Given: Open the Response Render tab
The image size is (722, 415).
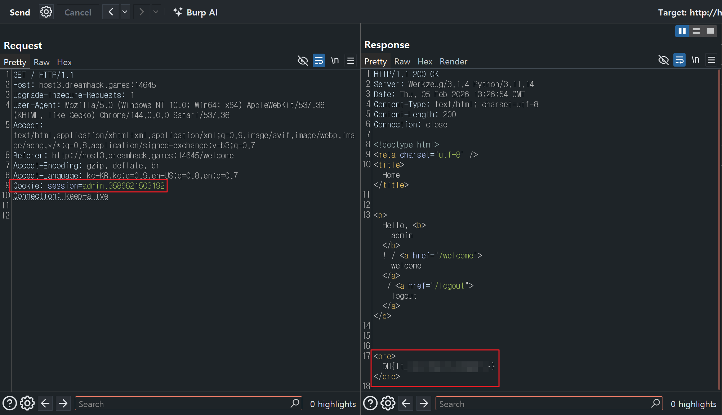Looking at the screenshot, I should click(x=453, y=62).
